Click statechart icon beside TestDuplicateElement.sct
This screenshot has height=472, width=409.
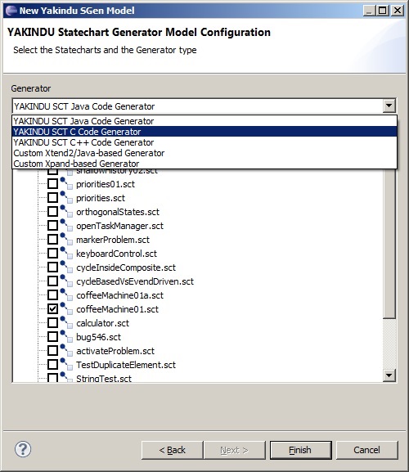66,364
